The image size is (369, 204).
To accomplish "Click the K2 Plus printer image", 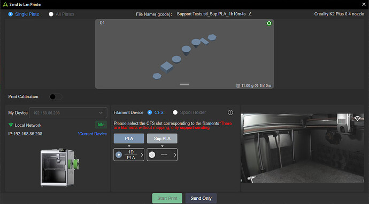I will point(60,167).
